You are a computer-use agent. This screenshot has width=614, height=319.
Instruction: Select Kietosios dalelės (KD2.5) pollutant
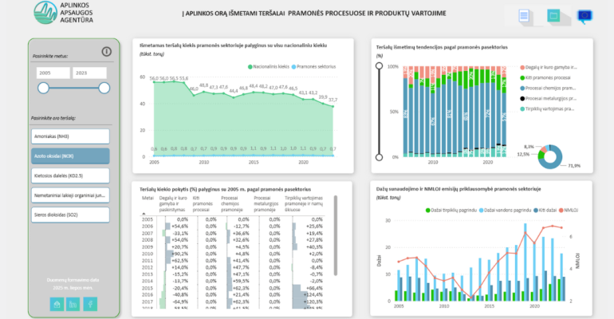70,175
